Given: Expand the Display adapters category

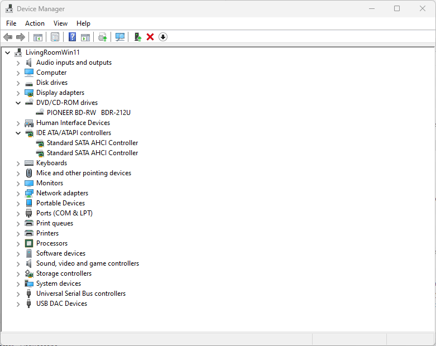Looking at the screenshot, I should pos(18,93).
